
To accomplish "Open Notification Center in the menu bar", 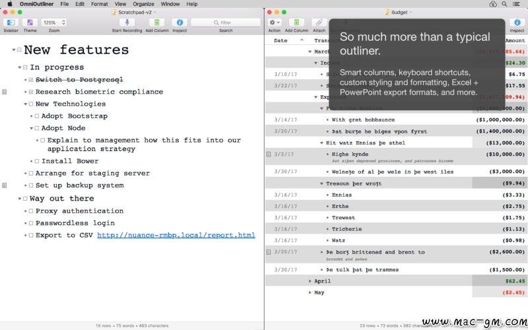I will click(516, 4).
